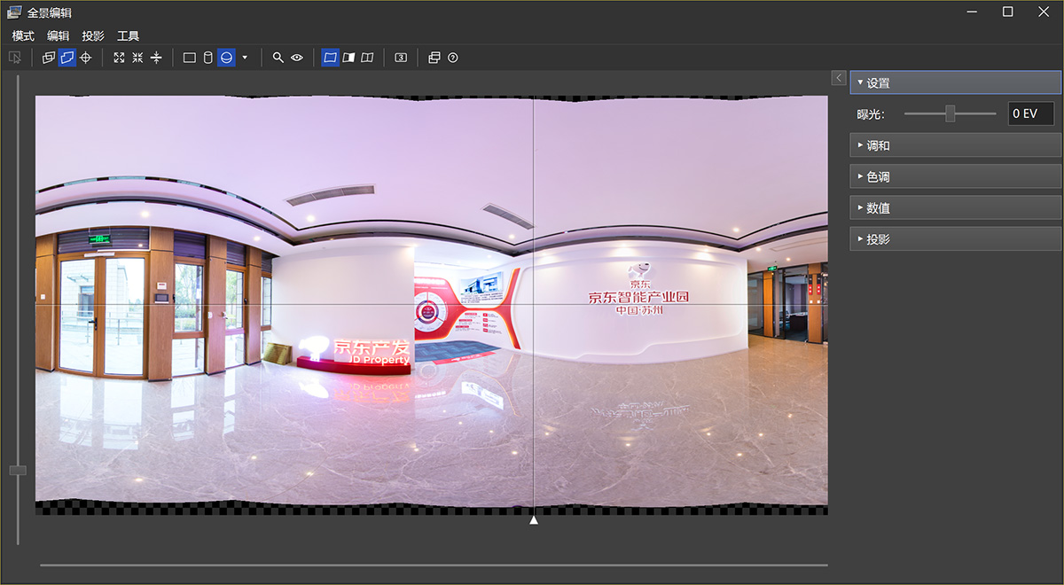Click the contract arrows icon
Image resolution: width=1064 pixels, height=585 pixels.
point(137,58)
